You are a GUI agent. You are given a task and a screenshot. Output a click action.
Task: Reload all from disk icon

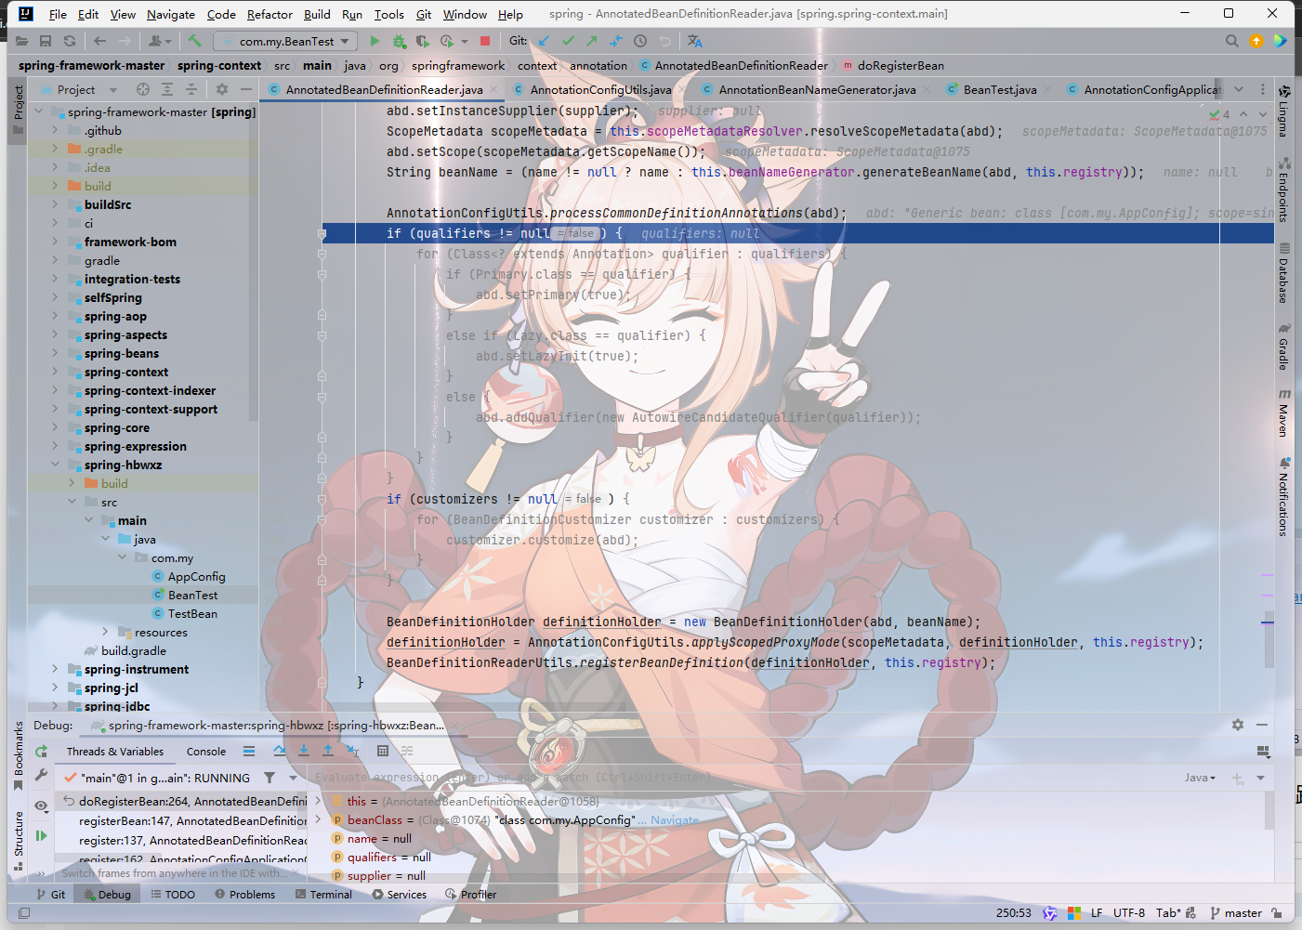70,41
